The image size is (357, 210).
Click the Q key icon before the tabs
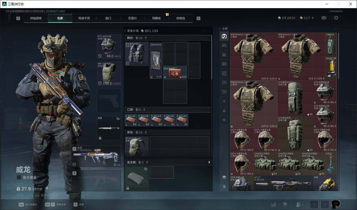pyautogui.click(x=18, y=18)
